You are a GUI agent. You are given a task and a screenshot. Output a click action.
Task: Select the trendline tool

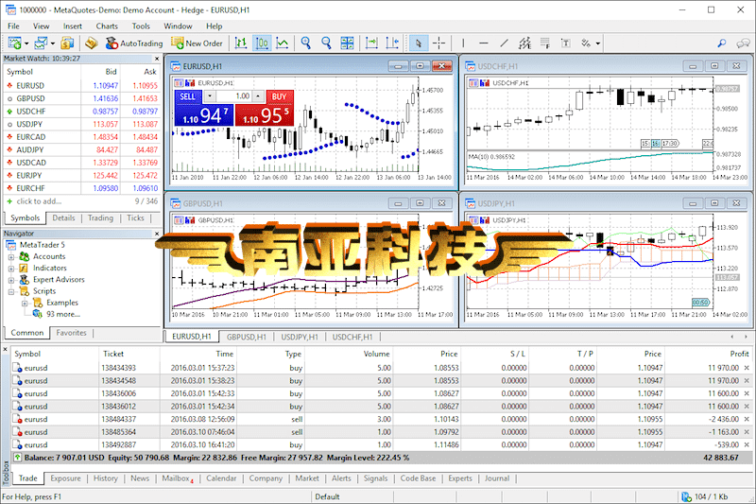coord(505,43)
